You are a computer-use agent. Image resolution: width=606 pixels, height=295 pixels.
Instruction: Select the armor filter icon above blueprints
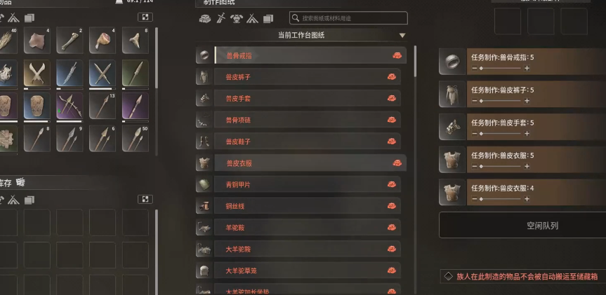coord(236,18)
